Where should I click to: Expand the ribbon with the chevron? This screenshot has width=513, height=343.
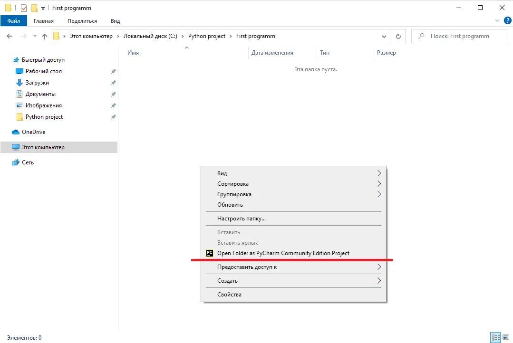click(497, 21)
